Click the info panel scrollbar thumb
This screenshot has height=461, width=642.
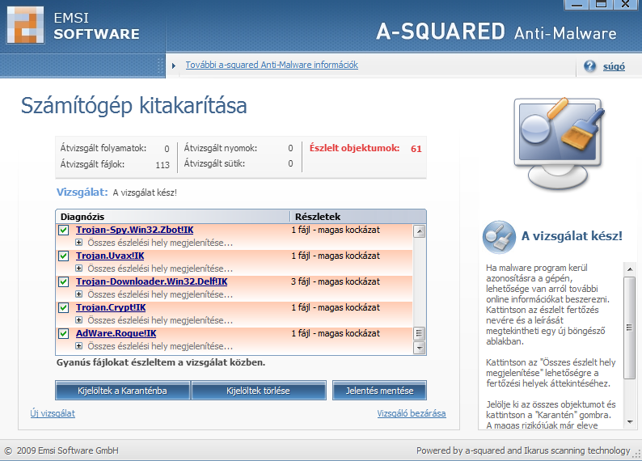point(630,327)
